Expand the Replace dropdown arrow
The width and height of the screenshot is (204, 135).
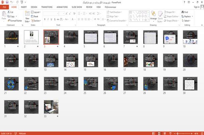pyautogui.click(x=192, y=17)
